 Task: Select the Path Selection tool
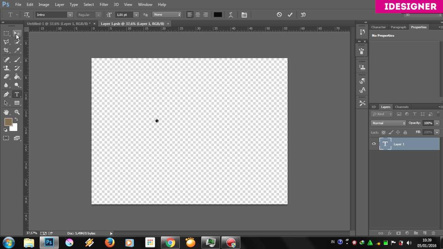tap(6, 103)
